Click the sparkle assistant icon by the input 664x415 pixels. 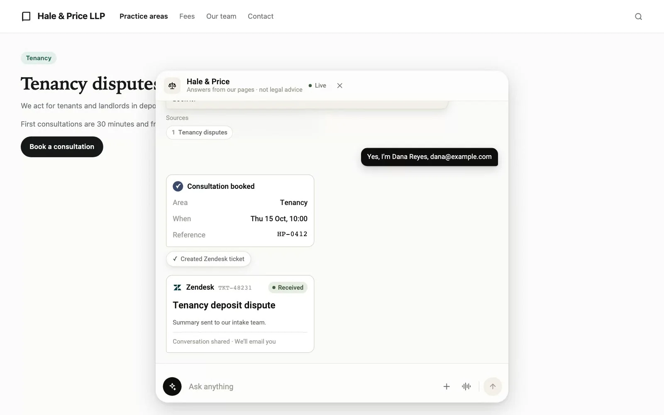172,386
